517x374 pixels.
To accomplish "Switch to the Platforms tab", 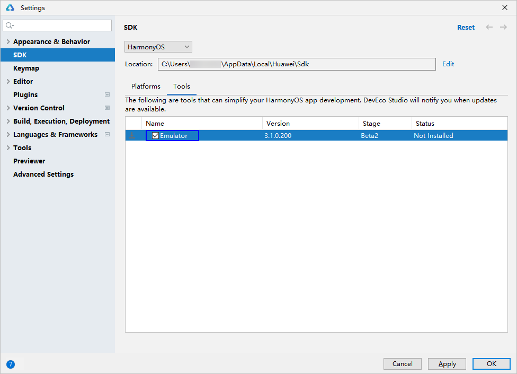I will [146, 86].
